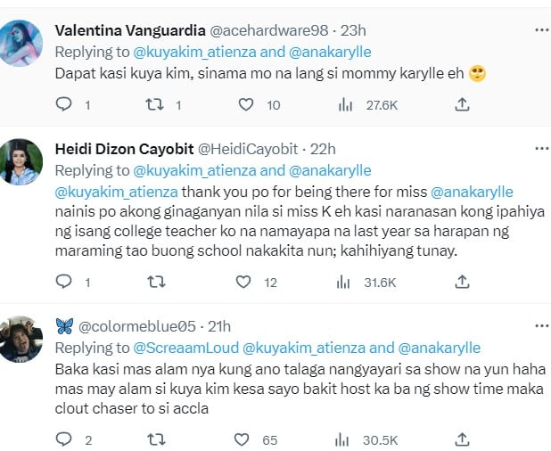Viewport: 551px width, 451px height.
Task: Open more options for Valentina's tweet
Action: click(541, 29)
